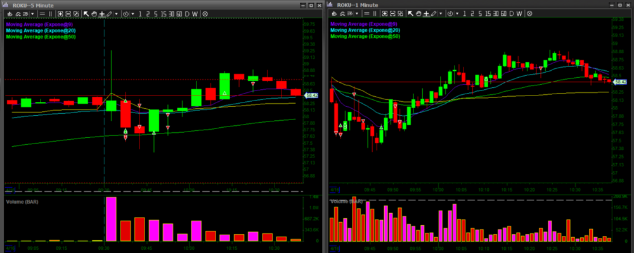Select the arrow pointer tool in 5-minute chart

pyautogui.click(x=86, y=14)
